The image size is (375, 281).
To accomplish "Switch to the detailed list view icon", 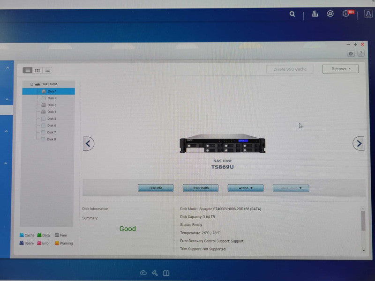I will [x=28, y=70].
